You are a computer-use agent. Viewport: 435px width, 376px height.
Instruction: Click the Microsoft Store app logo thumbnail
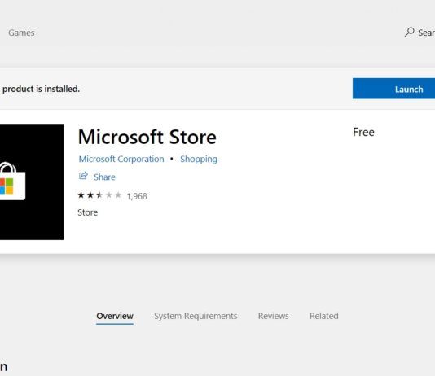click(32, 181)
